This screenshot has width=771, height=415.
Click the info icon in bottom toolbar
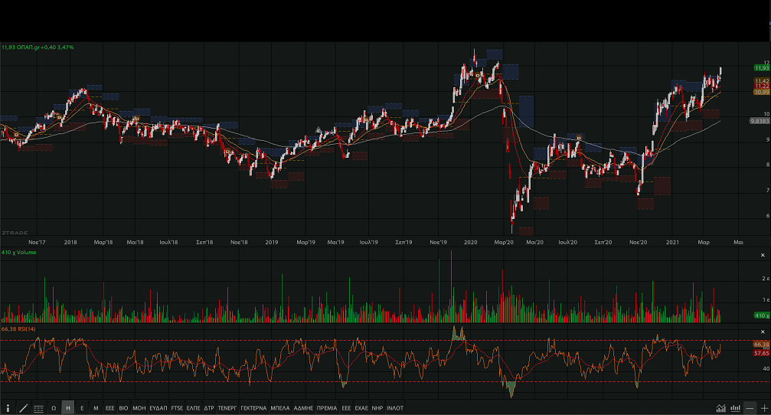8,408
